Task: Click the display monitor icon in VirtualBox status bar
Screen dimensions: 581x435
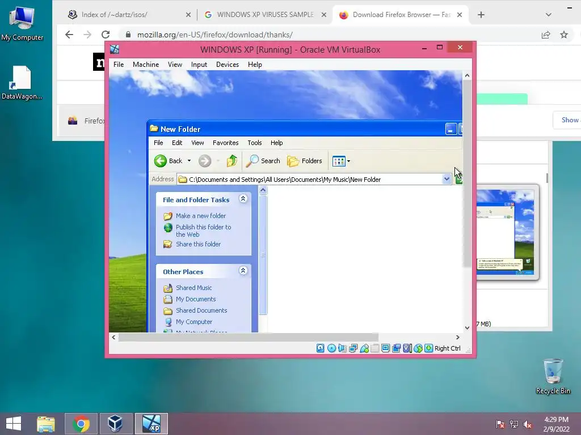Action: point(386,348)
